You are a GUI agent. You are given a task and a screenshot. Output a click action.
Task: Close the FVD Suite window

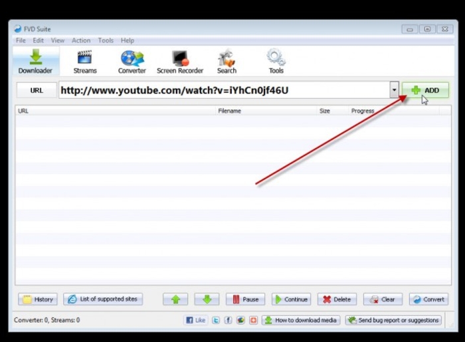(445, 29)
